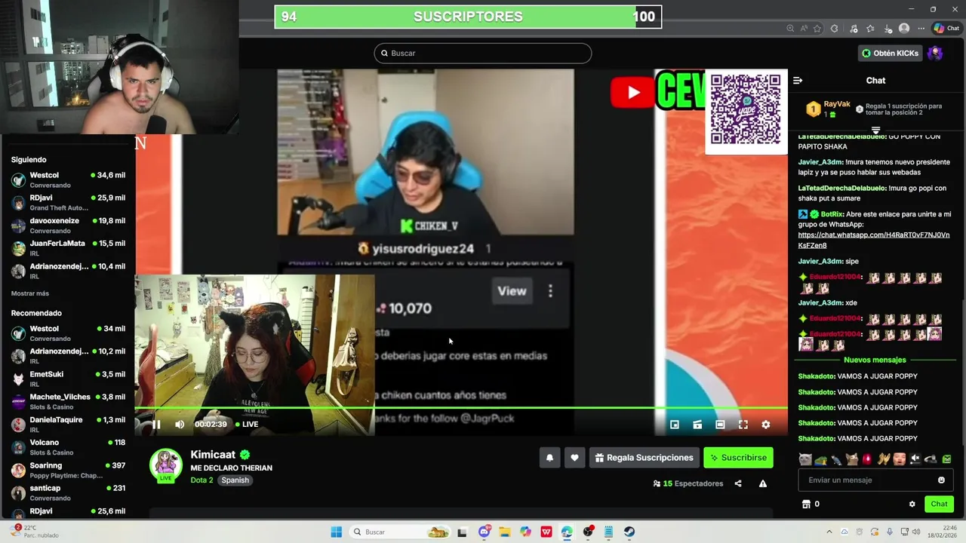Open chat settings gear icon
This screenshot has height=543, width=966.
912,504
